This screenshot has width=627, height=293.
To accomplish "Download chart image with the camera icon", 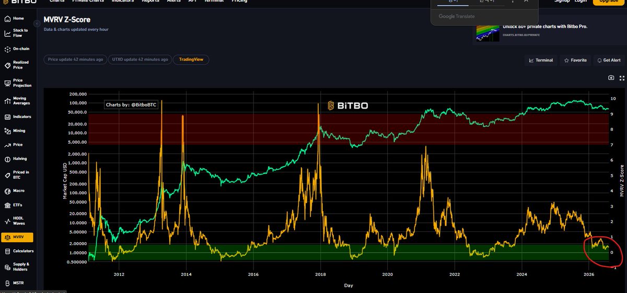I will click(x=611, y=78).
